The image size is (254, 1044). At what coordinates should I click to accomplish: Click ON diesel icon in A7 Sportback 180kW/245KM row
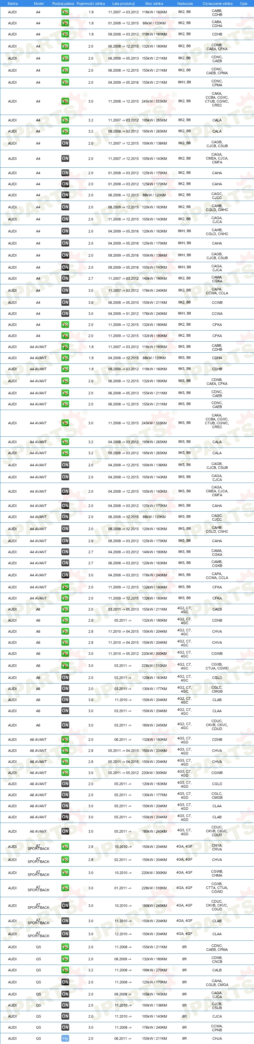(65, 905)
